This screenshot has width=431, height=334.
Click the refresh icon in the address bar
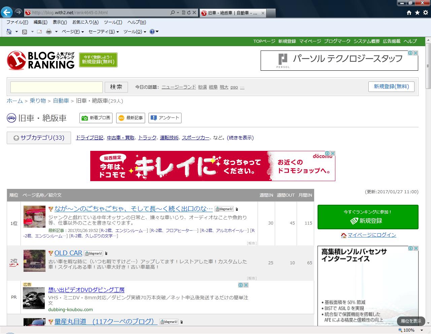pyautogui.click(x=189, y=13)
